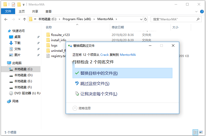Sort by 名称 column header

click(x=49, y=27)
